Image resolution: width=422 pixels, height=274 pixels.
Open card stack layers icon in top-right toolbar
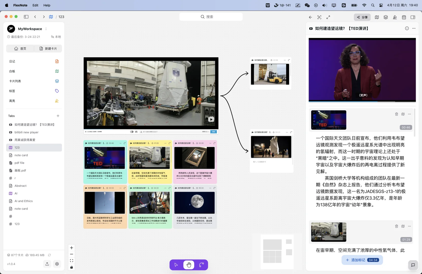tap(386, 17)
